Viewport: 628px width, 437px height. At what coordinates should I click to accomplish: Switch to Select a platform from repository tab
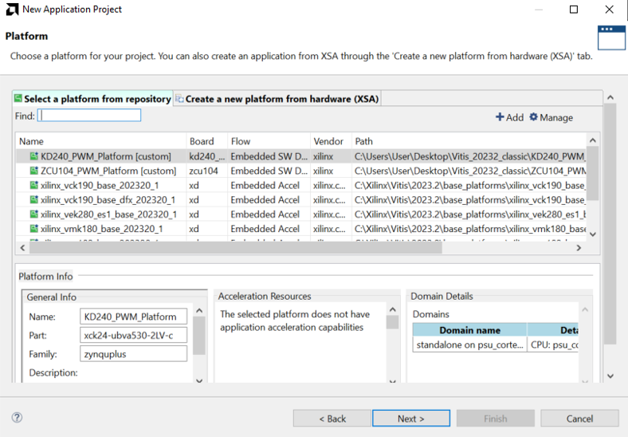tap(93, 99)
